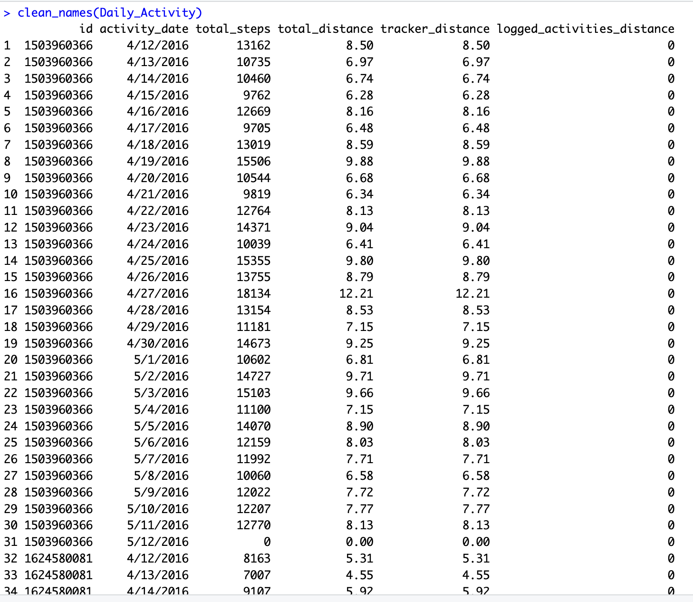Click total steps value 12669
This screenshot has height=602, width=693.
(x=254, y=112)
